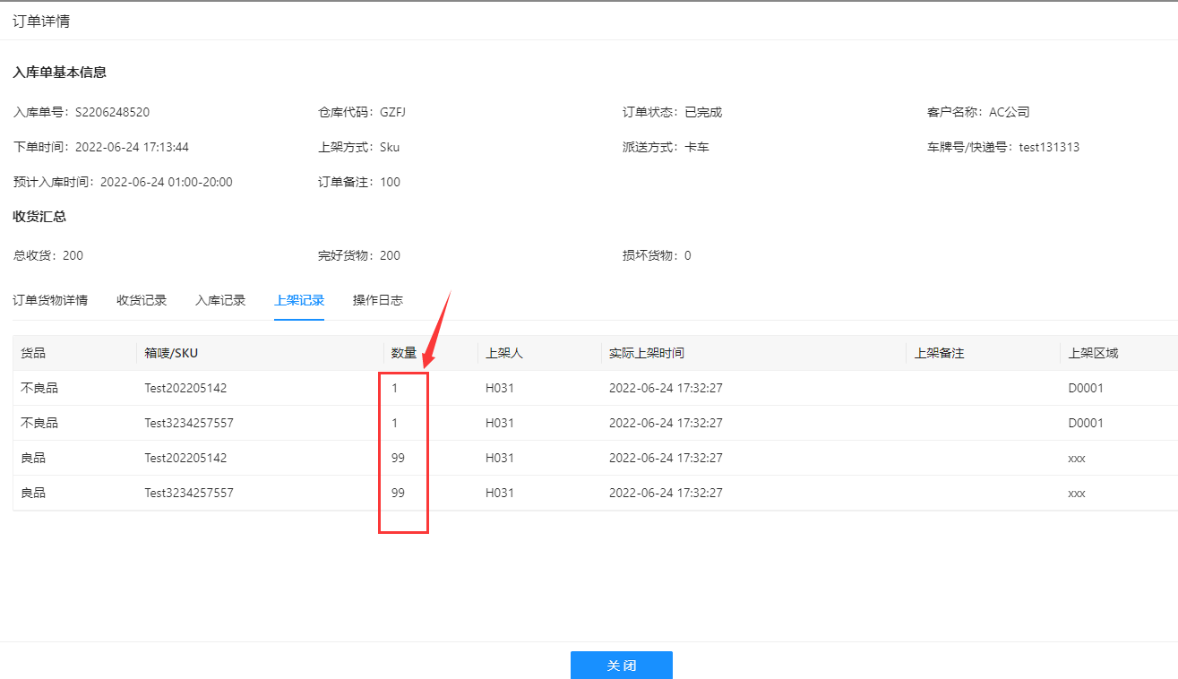
Task: Select the 上架记录 tab
Action: 299,300
